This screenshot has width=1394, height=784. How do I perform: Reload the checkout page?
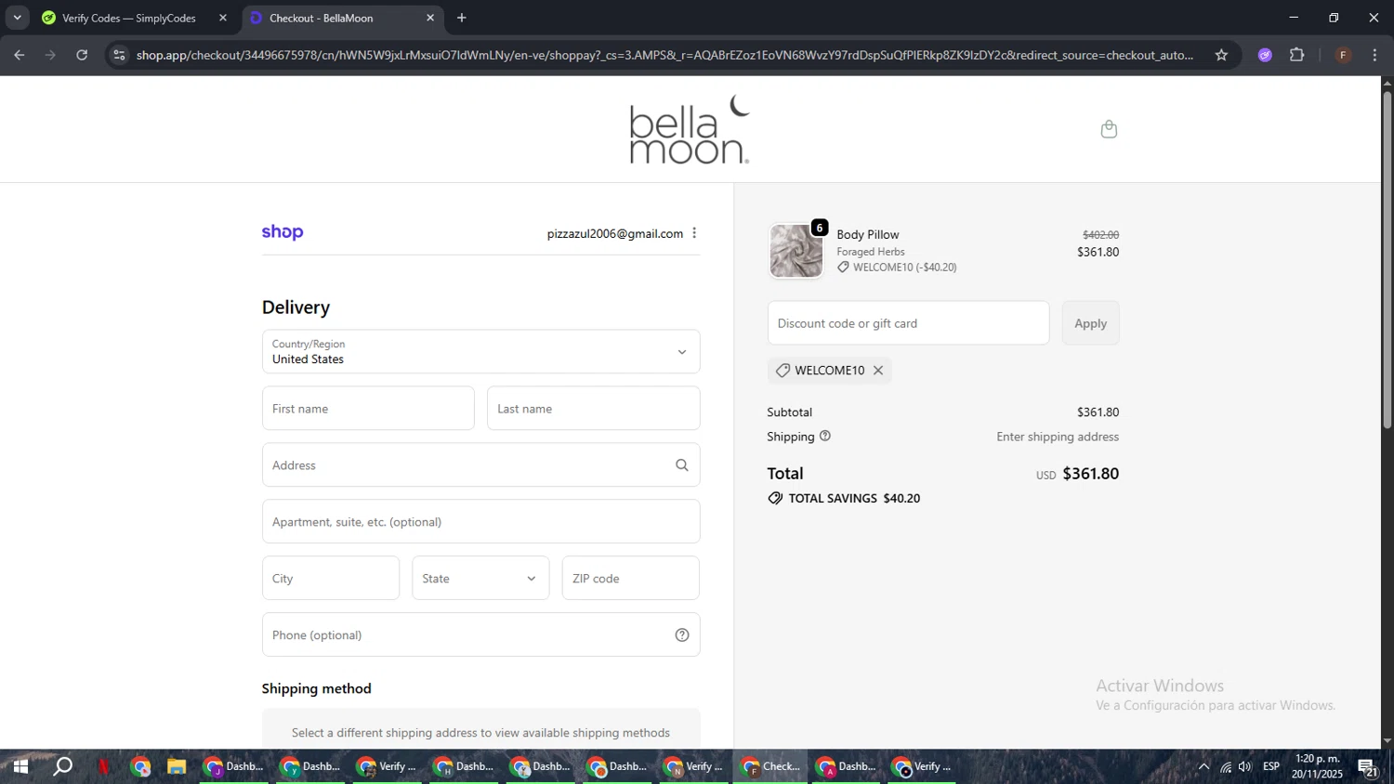82,55
